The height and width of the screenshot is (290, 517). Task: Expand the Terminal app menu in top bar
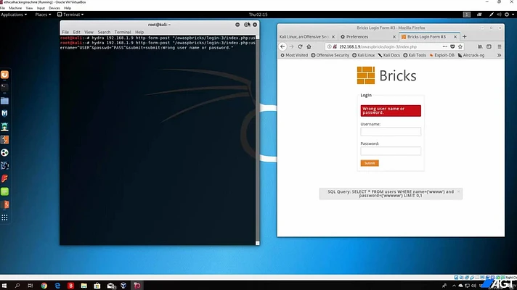coord(70,14)
